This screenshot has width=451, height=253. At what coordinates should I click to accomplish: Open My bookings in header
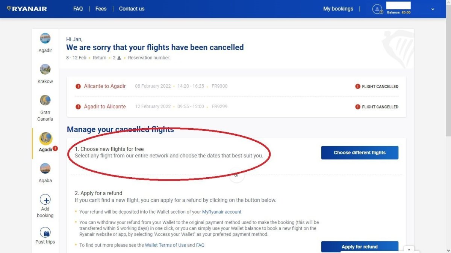pyautogui.click(x=338, y=9)
